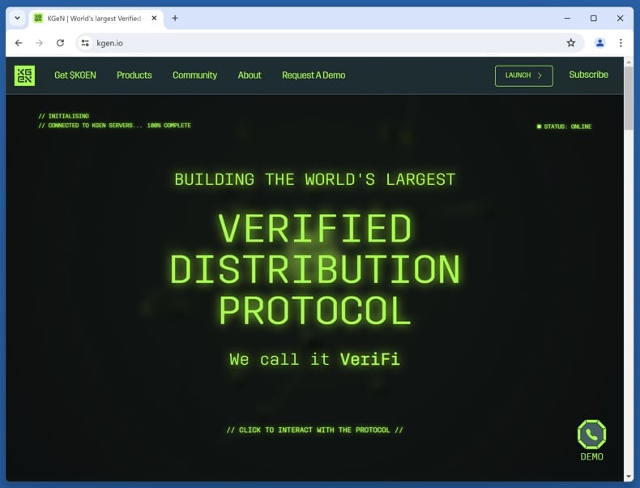
Task: View site information icon in address bar
Action: click(85, 43)
